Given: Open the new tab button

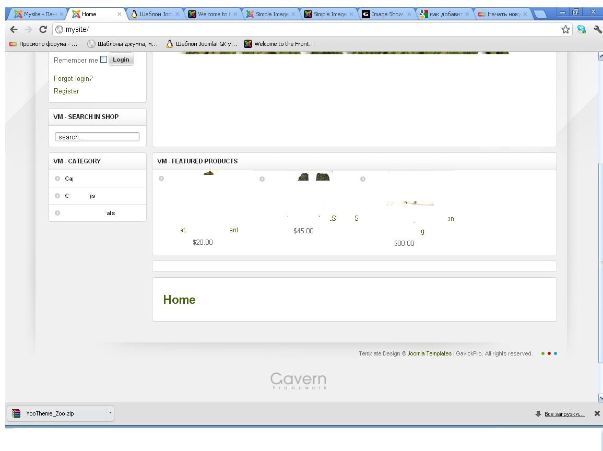Looking at the screenshot, I should click(539, 14).
